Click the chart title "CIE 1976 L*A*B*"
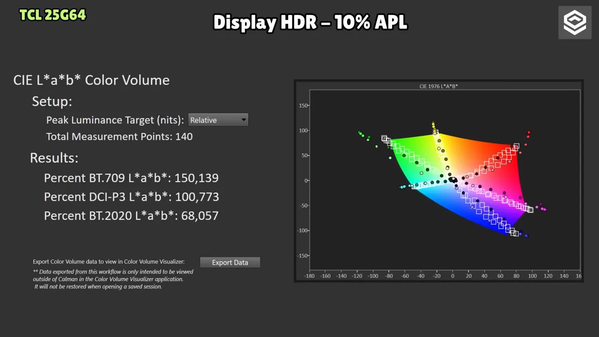This screenshot has height=337, width=599. tap(438, 86)
